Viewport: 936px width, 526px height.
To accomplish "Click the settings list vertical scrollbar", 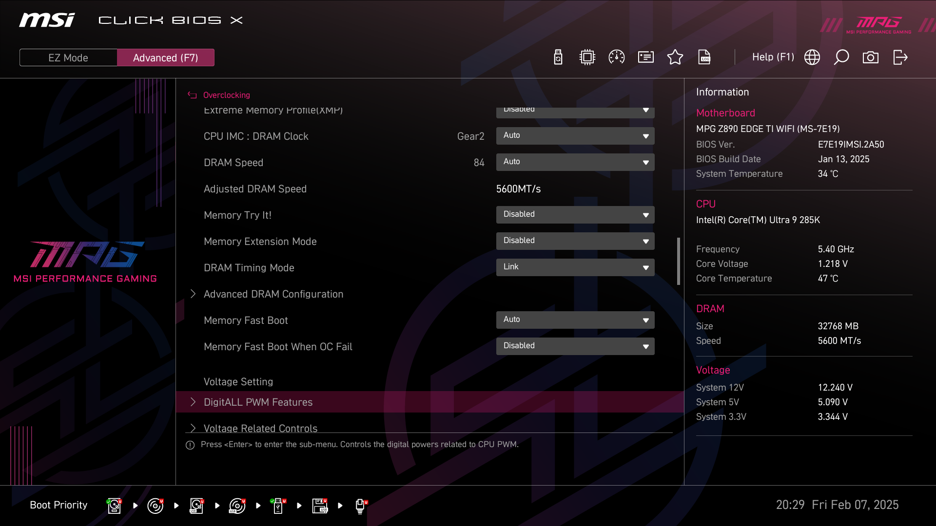I will coord(678,261).
